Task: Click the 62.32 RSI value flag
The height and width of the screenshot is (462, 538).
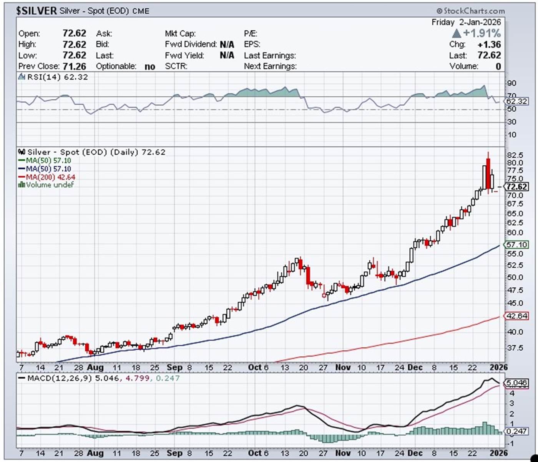Action: [x=516, y=101]
